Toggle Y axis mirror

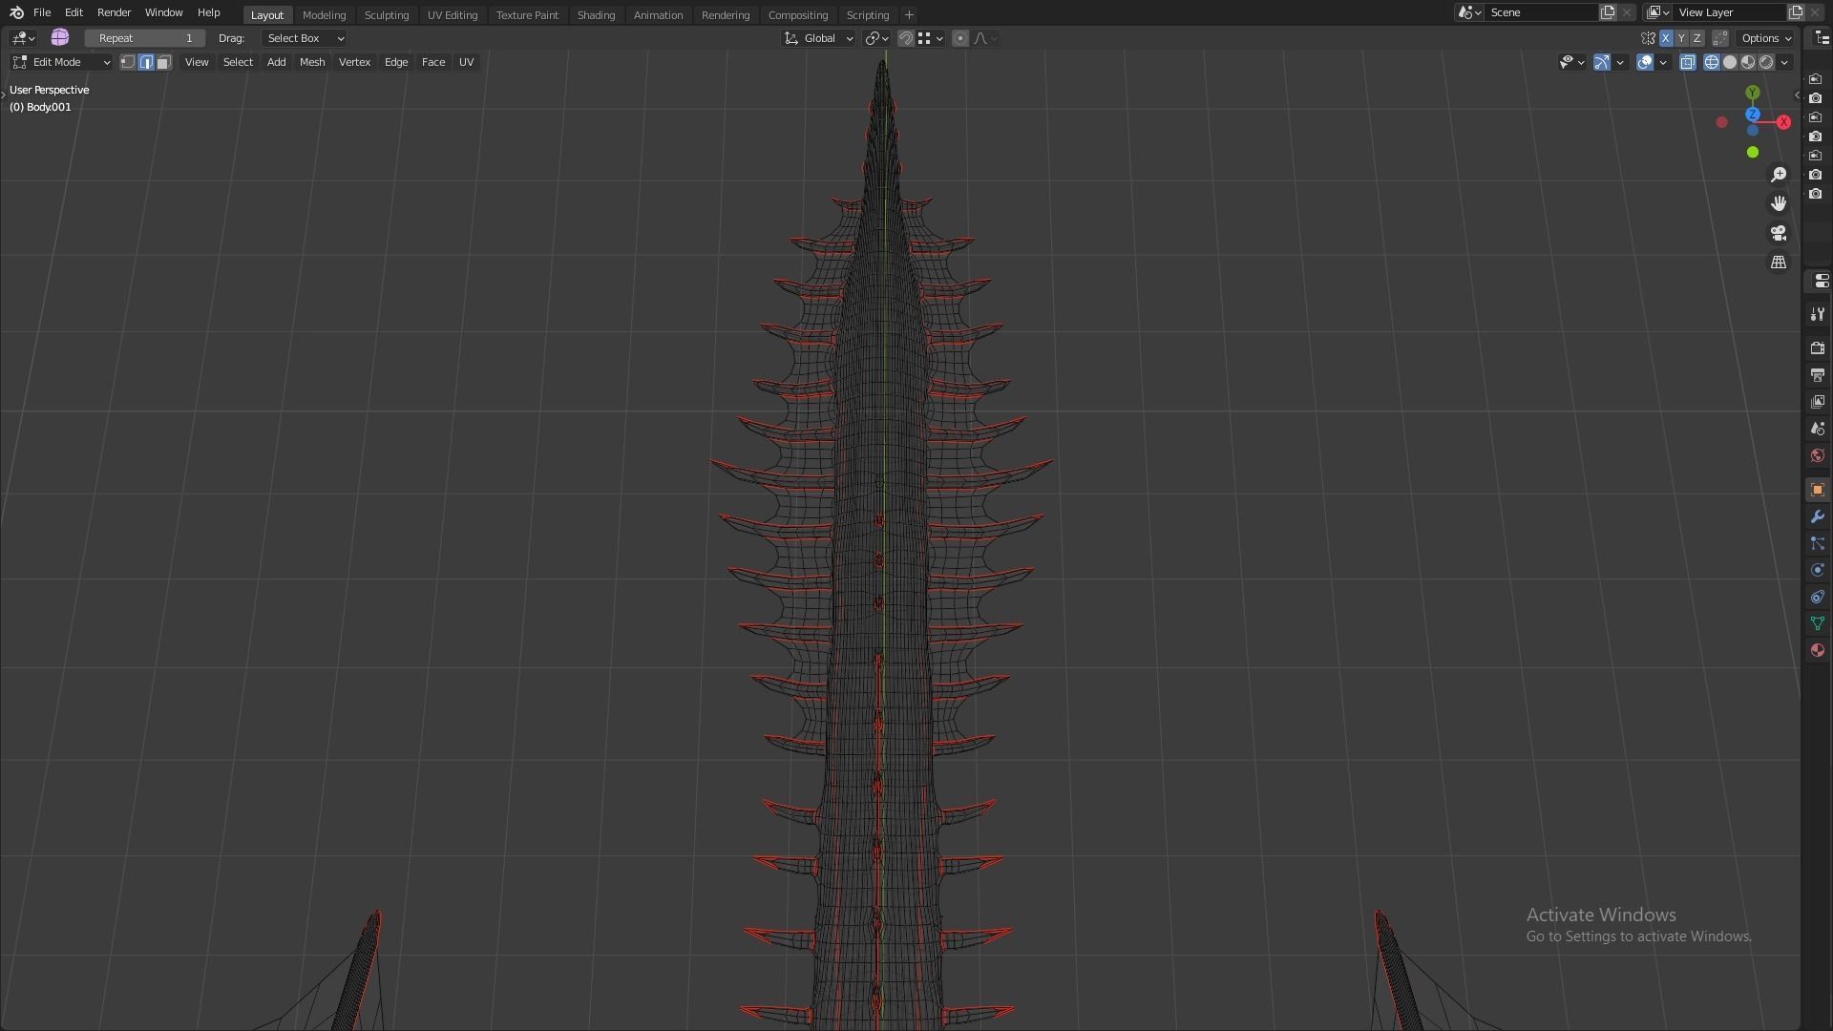click(x=1681, y=38)
